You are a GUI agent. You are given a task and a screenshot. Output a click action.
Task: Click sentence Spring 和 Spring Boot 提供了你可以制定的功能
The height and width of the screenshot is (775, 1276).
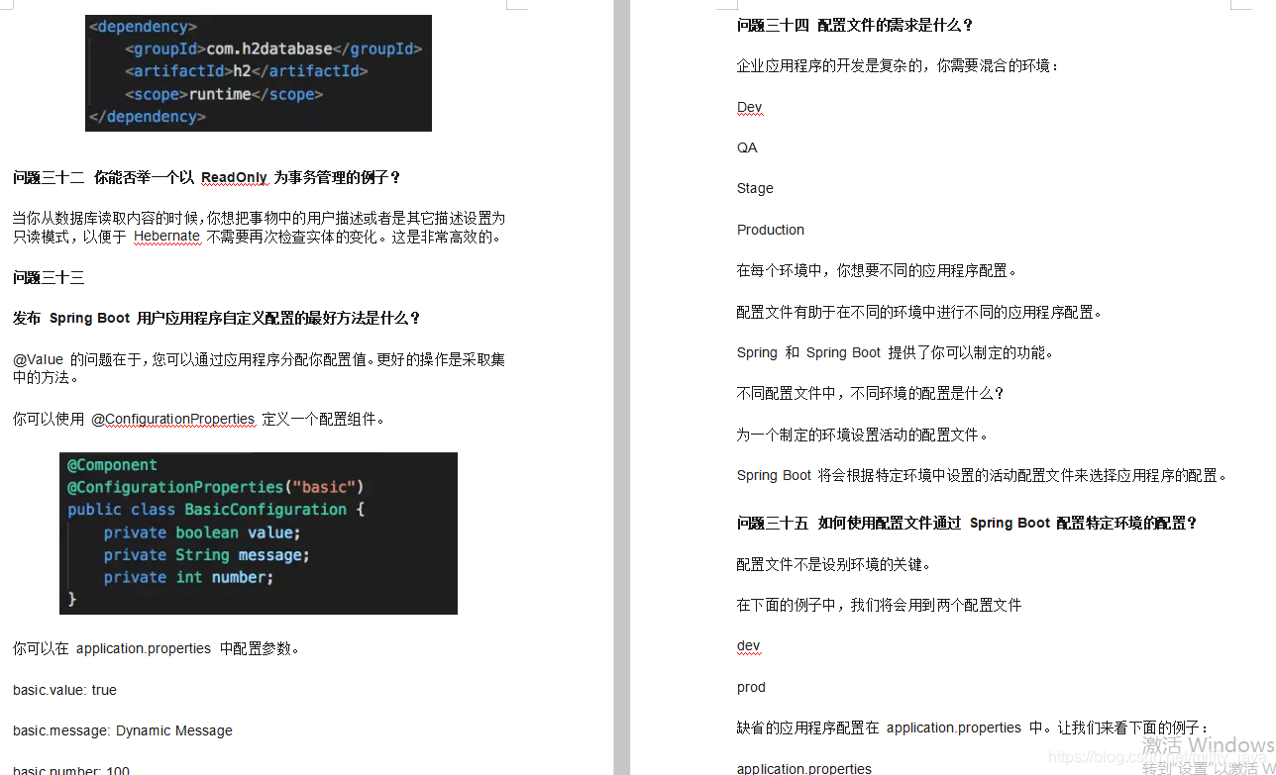coord(896,353)
